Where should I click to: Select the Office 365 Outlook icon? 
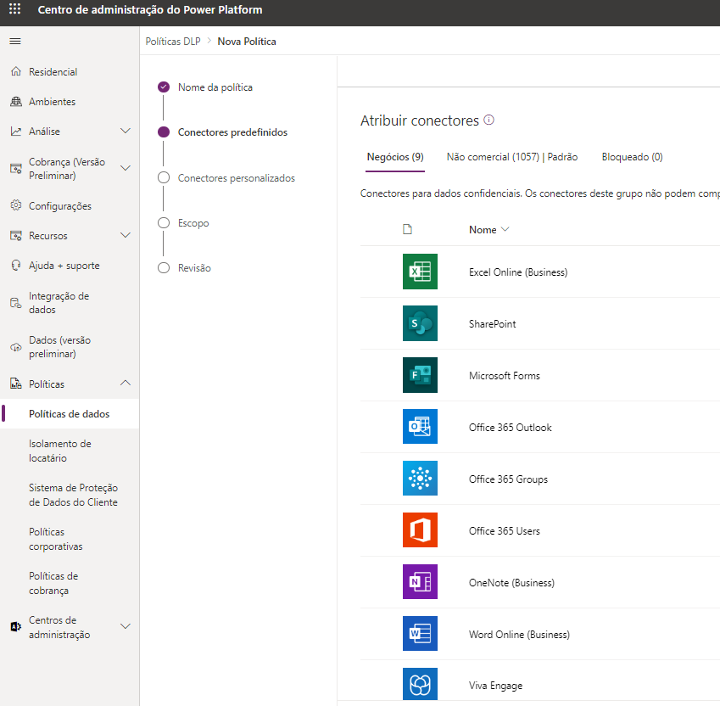pyautogui.click(x=420, y=427)
